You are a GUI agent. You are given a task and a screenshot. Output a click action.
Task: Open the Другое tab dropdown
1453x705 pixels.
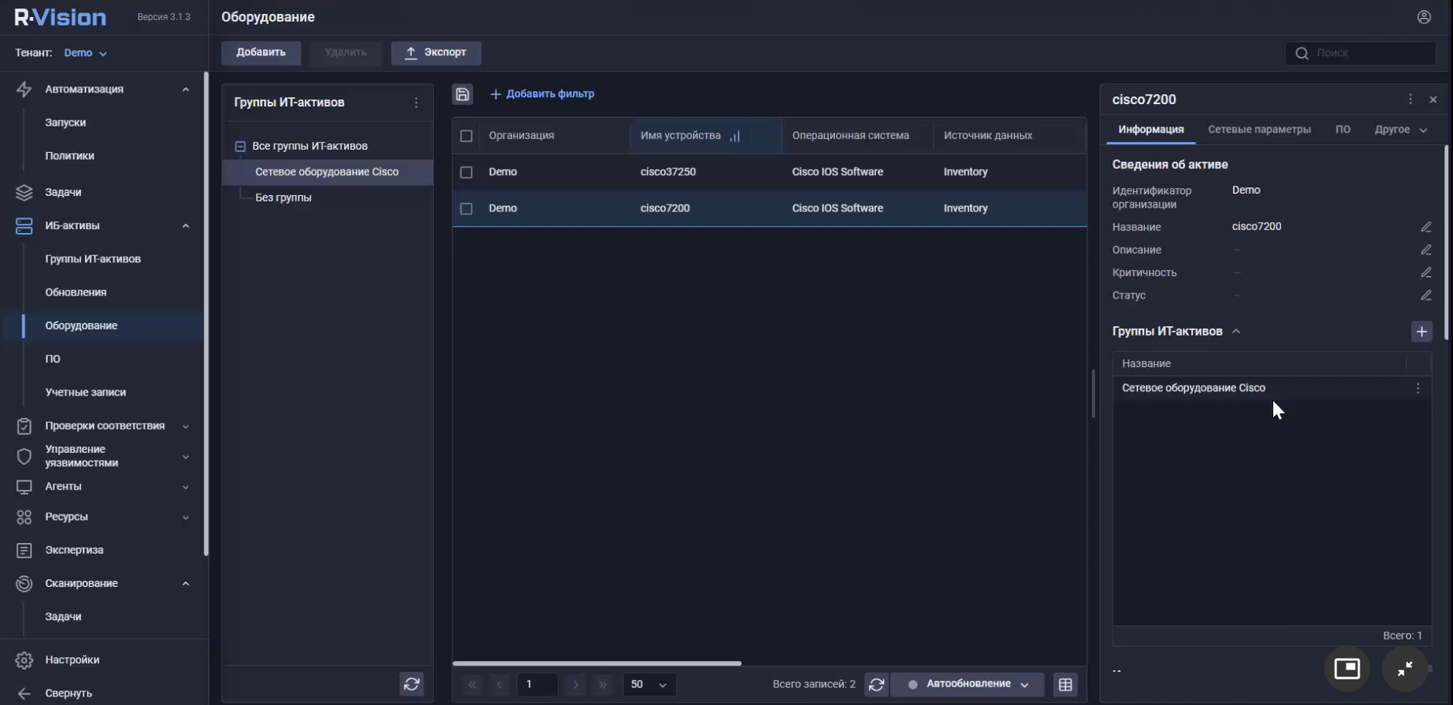[1401, 130]
